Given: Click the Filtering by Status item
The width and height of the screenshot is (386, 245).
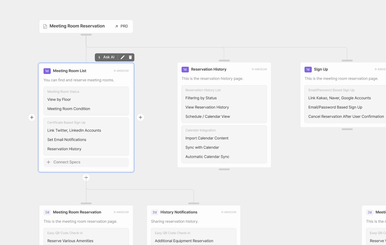Looking at the screenshot, I should pyautogui.click(x=201, y=98).
